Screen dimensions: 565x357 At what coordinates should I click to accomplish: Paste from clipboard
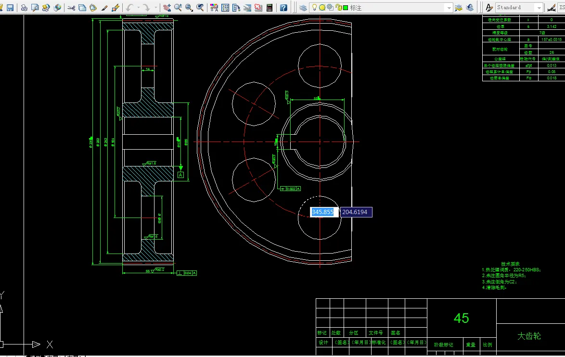[x=93, y=8]
